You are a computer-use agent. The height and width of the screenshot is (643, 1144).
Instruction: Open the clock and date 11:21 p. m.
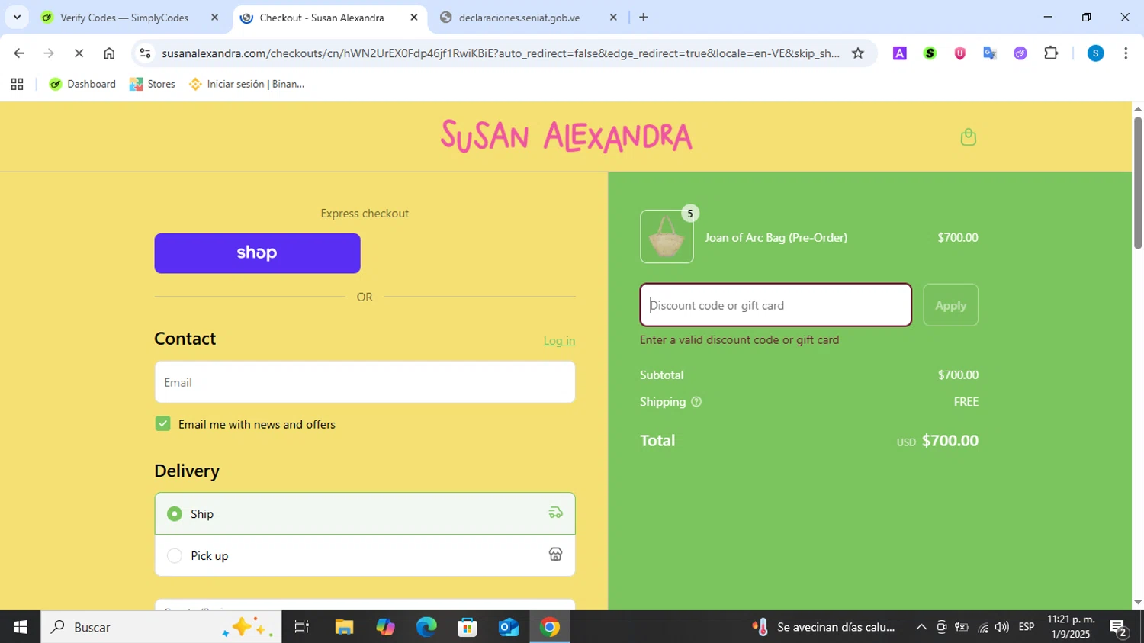click(x=1071, y=627)
